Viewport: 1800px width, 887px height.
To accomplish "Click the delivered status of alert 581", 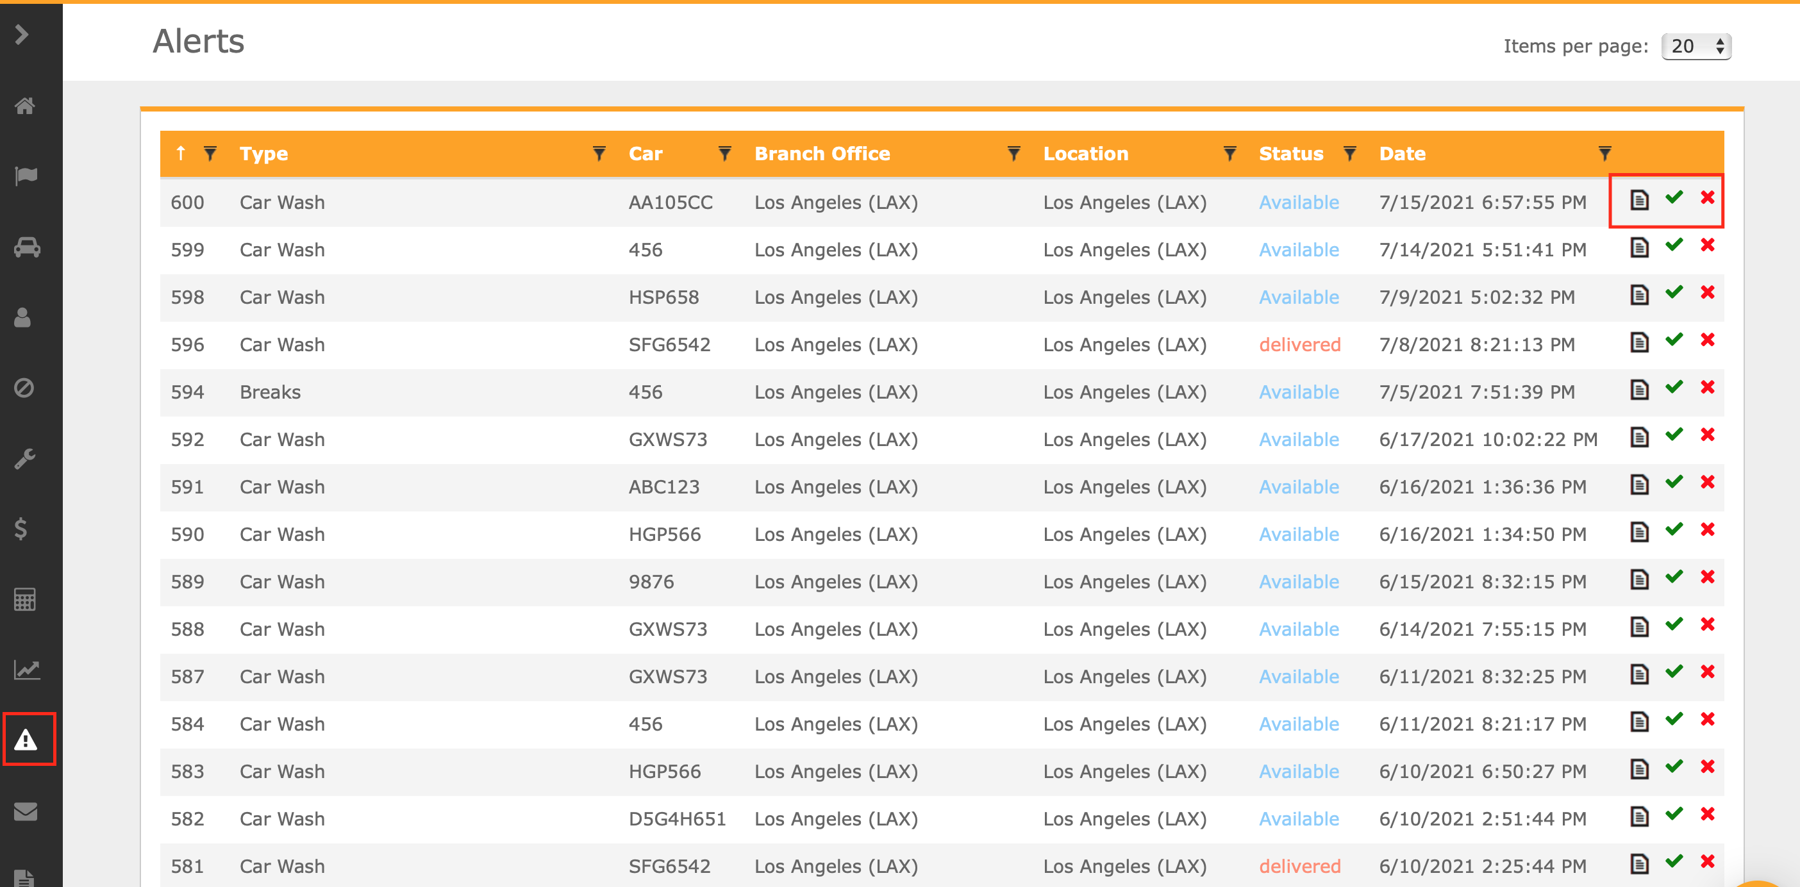I will click(x=1300, y=866).
